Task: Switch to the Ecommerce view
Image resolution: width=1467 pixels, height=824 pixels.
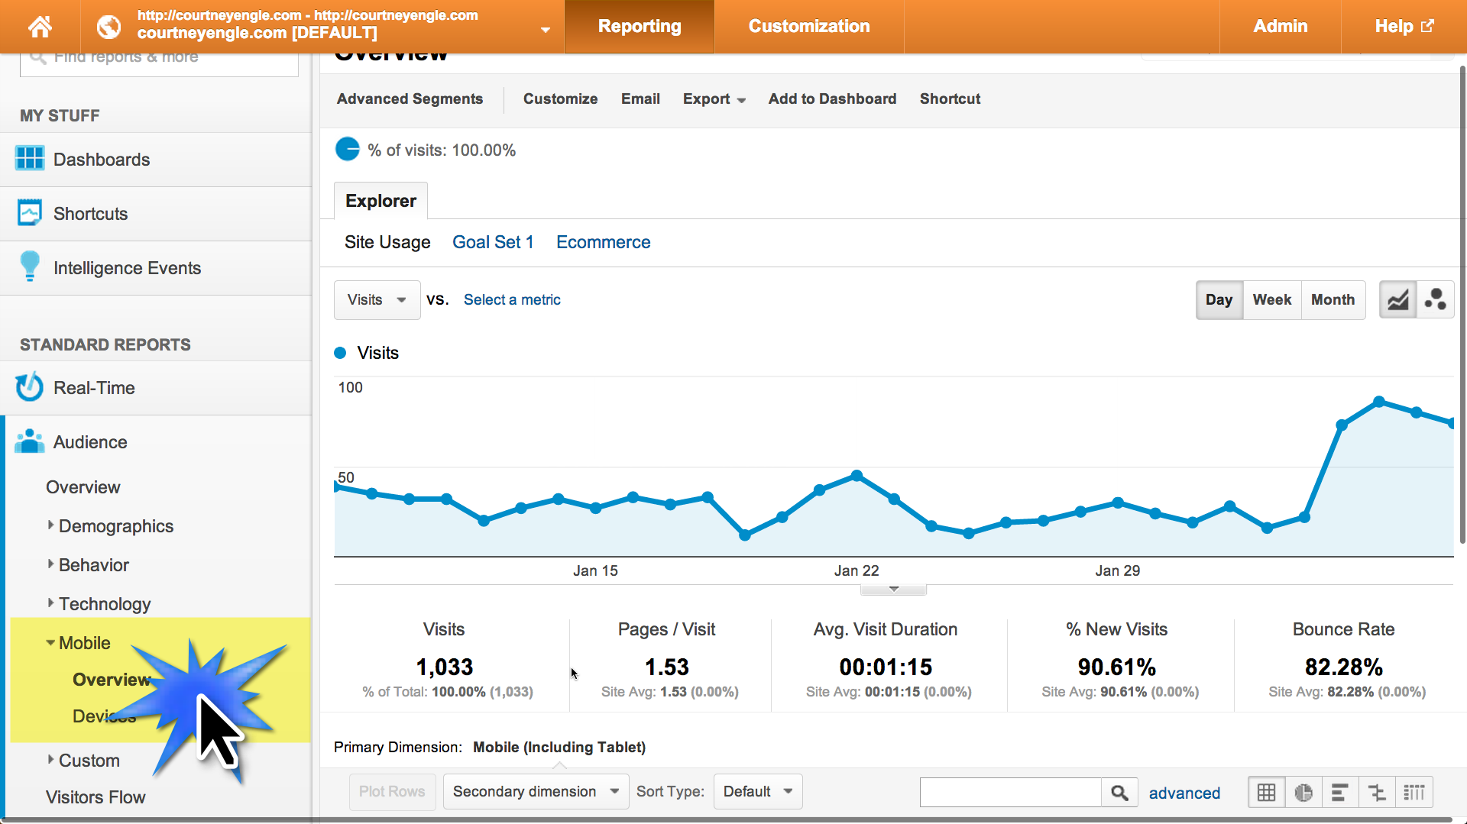Action: [x=603, y=242]
